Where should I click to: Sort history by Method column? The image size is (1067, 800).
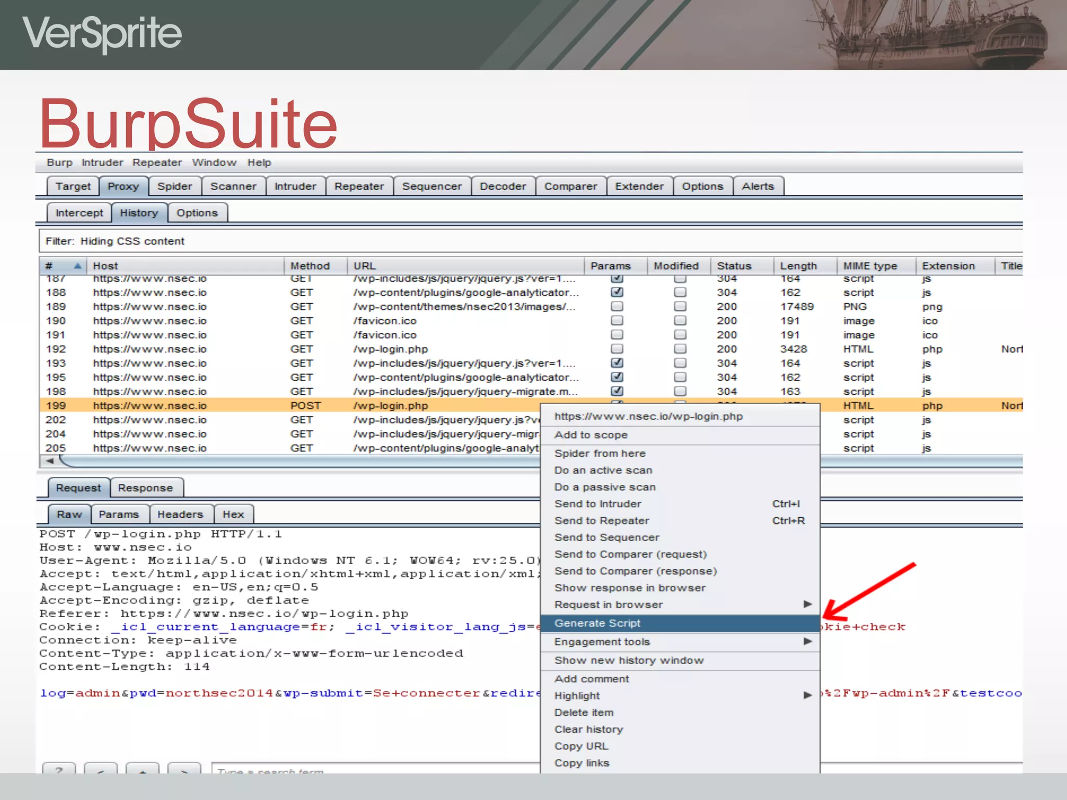point(315,266)
